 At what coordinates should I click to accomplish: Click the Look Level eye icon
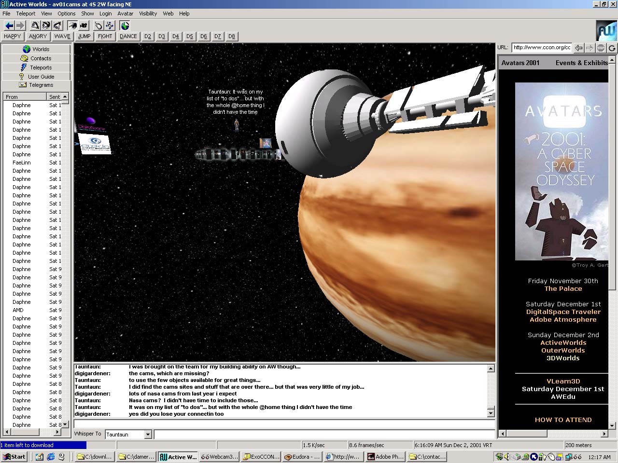(x=46, y=26)
